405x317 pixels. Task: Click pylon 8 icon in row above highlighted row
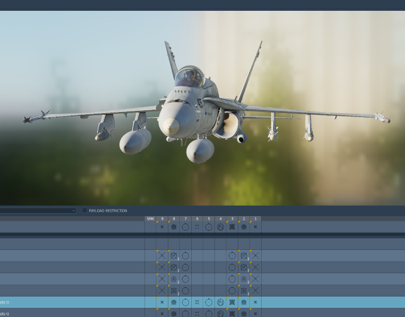174,291
